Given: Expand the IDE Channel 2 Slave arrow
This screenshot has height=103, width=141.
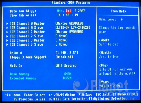Looking at the screenshot, I should [7, 36].
